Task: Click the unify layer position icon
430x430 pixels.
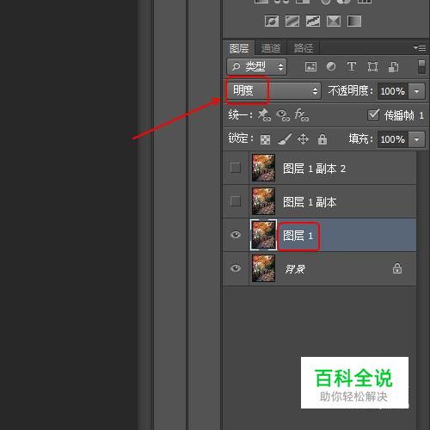Action: [x=264, y=115]
